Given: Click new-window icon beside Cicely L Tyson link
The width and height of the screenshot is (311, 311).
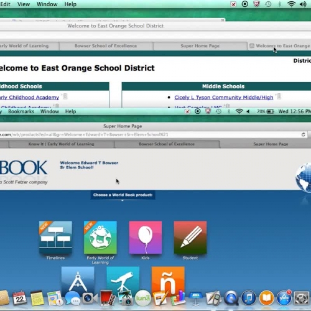Looking at the screenshot, I should (x=279, y=96).
